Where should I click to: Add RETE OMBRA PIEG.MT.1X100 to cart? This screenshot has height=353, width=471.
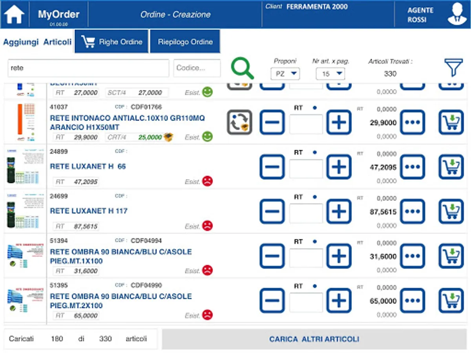point(451,256)
